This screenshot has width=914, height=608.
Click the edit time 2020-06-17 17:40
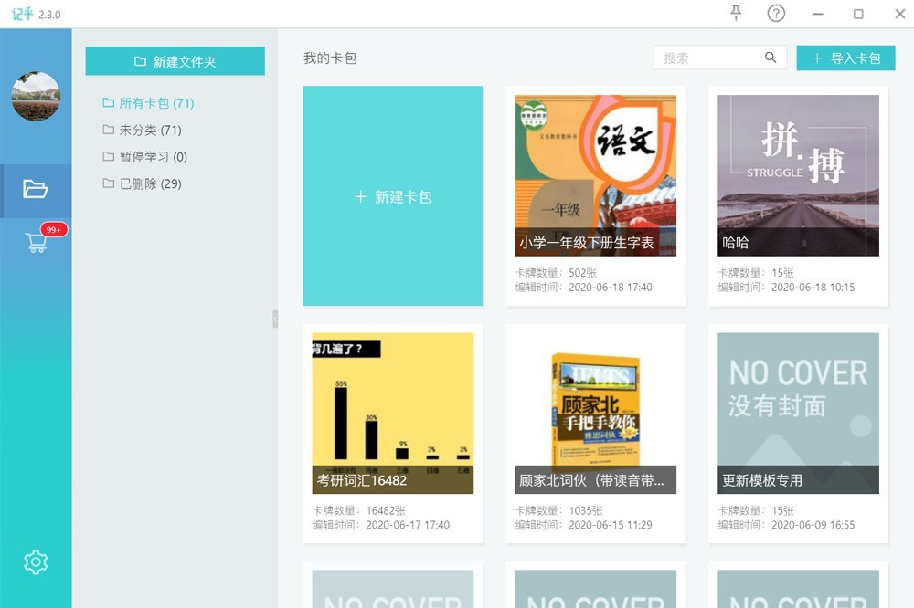click(x=408, y=525)
